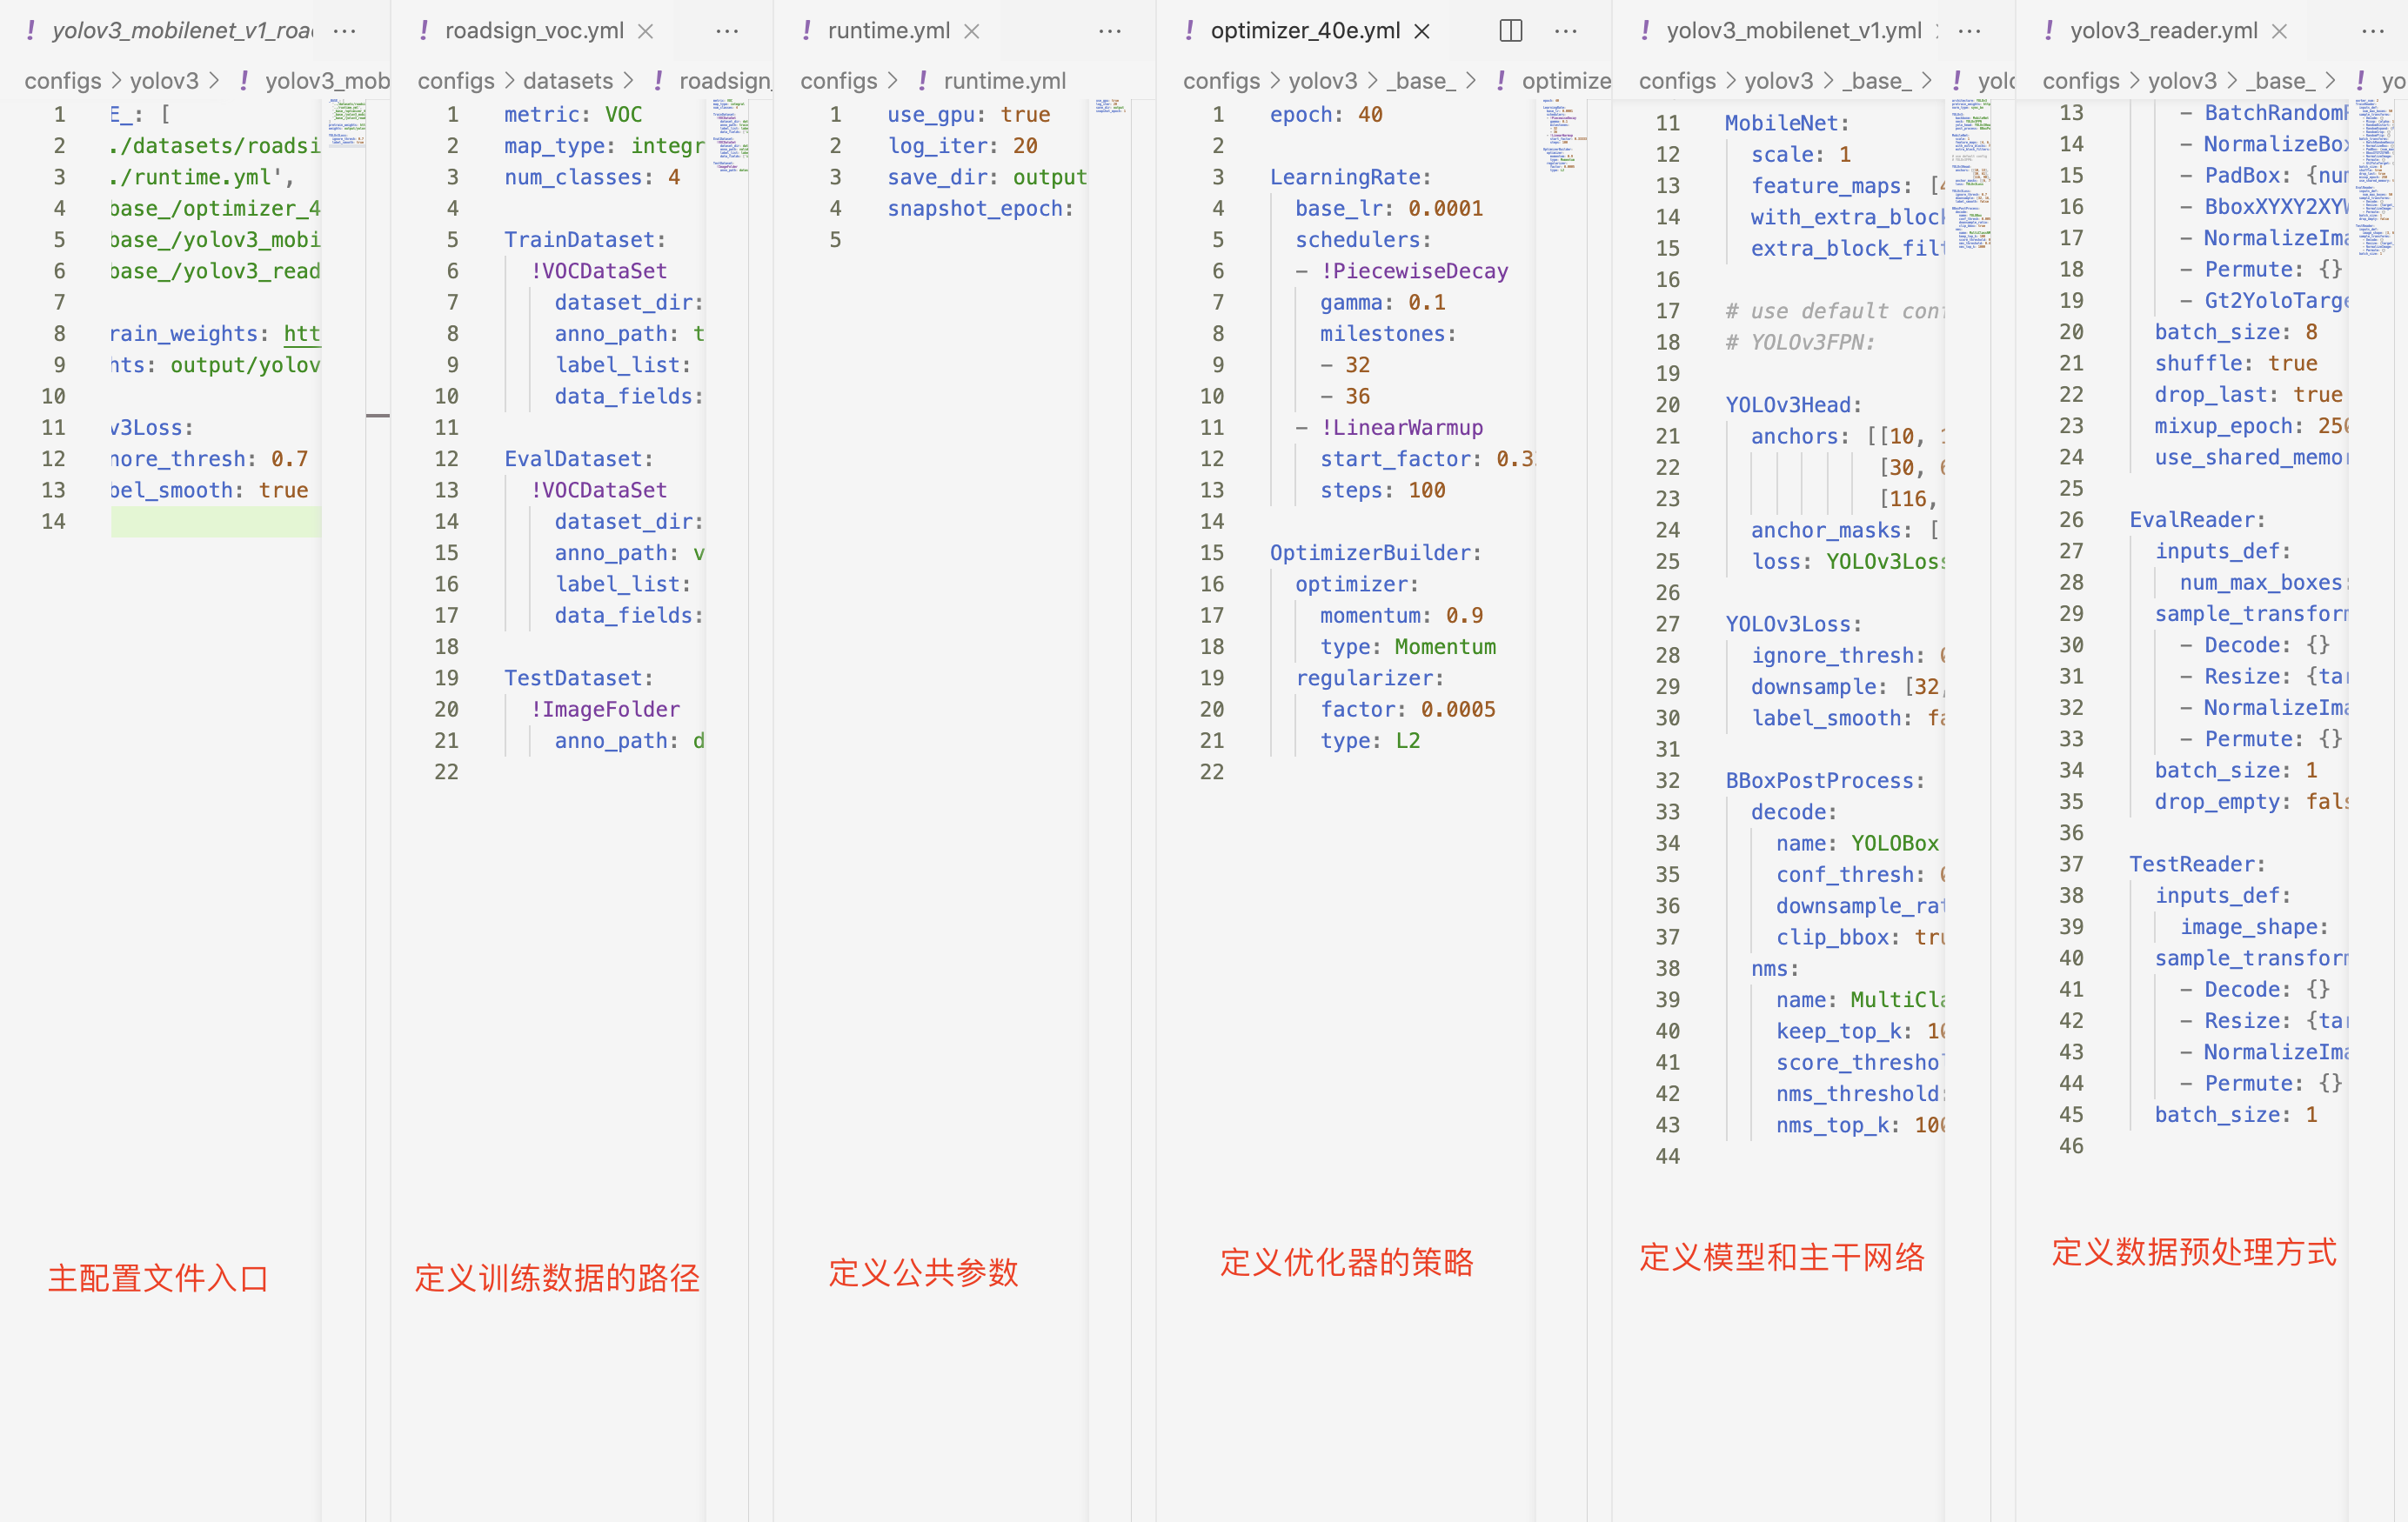This screenshot has width=2408, height=1522.
Task: Follow the pretrain_weights http link
Action: click(x=301, y=334)
